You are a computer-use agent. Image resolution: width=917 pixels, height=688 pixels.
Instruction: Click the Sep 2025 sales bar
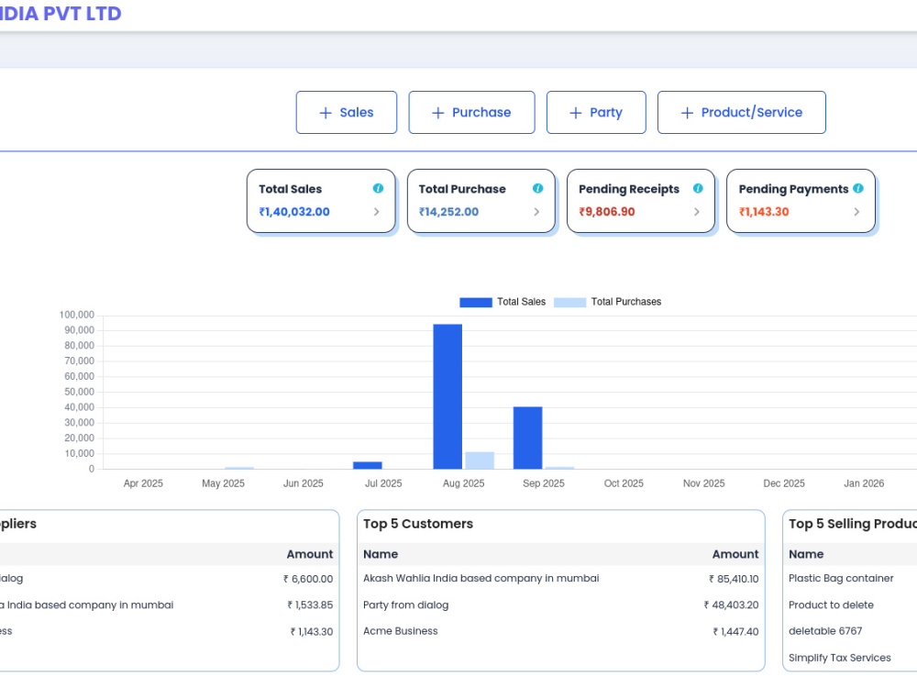527,438
